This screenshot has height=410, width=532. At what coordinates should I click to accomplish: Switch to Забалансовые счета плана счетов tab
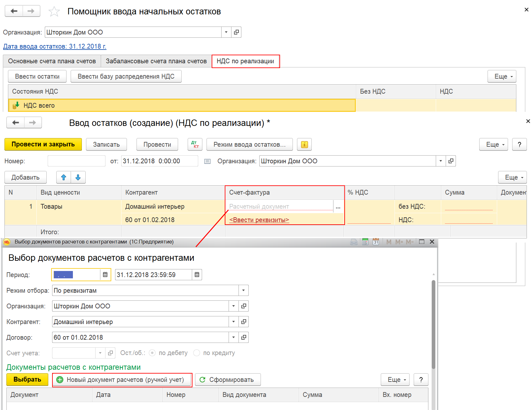tap(156, 61)
